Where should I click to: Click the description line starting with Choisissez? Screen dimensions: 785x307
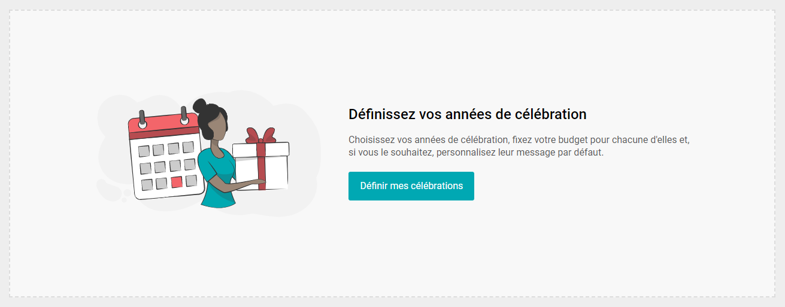[519, 139]
